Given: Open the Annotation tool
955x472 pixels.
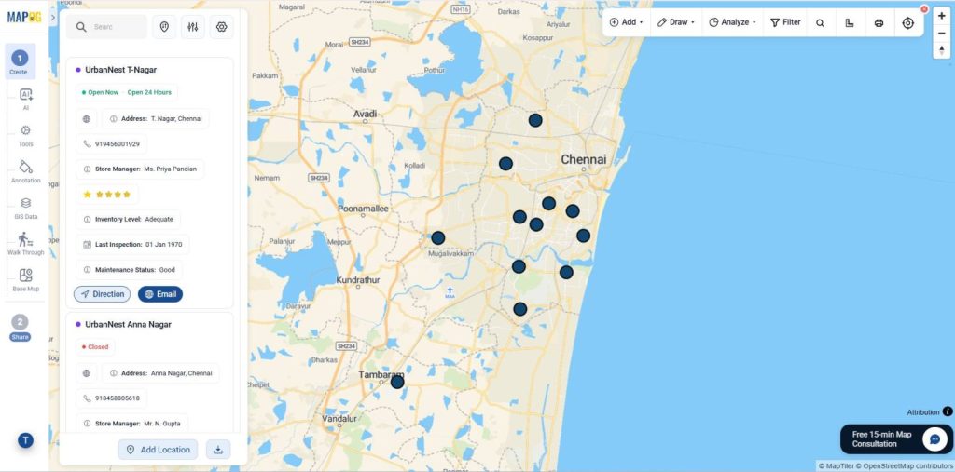Looking at the screenshot, I should pos(25,171).
